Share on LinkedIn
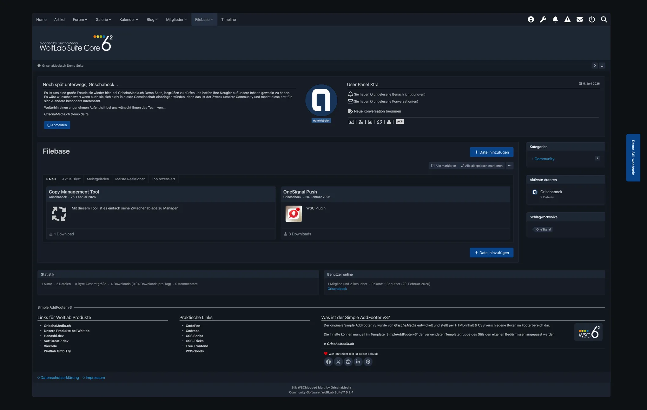 click(x=358, y=362)
